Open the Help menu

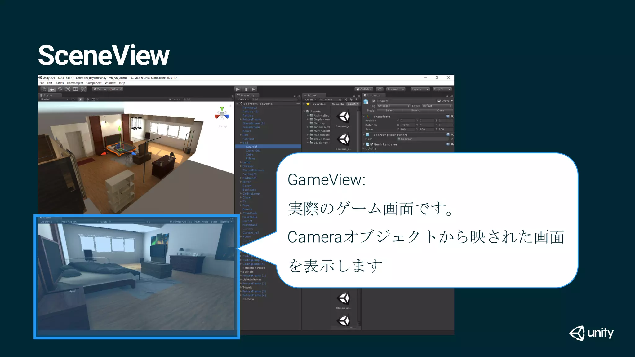click(x=122, y=83)
